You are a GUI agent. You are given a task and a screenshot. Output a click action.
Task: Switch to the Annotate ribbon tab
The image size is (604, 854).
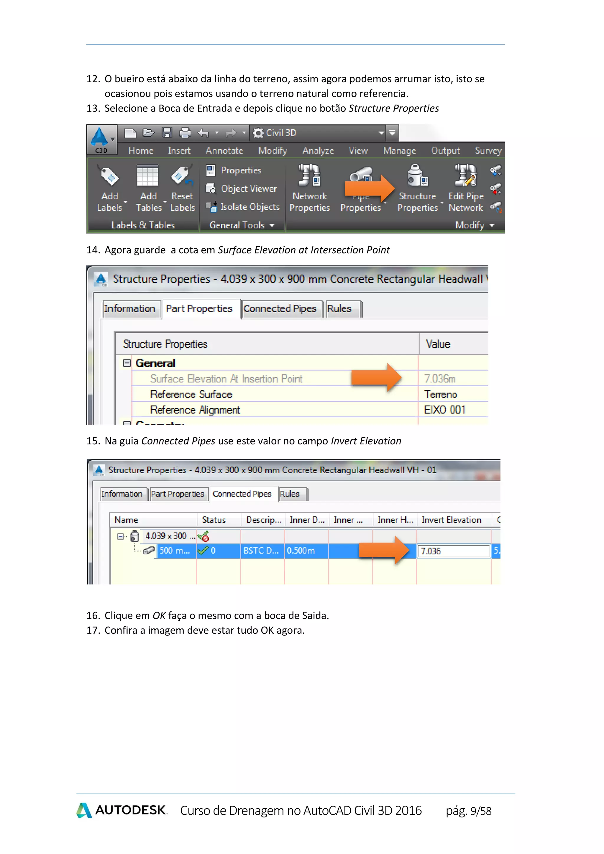point(224,151)
